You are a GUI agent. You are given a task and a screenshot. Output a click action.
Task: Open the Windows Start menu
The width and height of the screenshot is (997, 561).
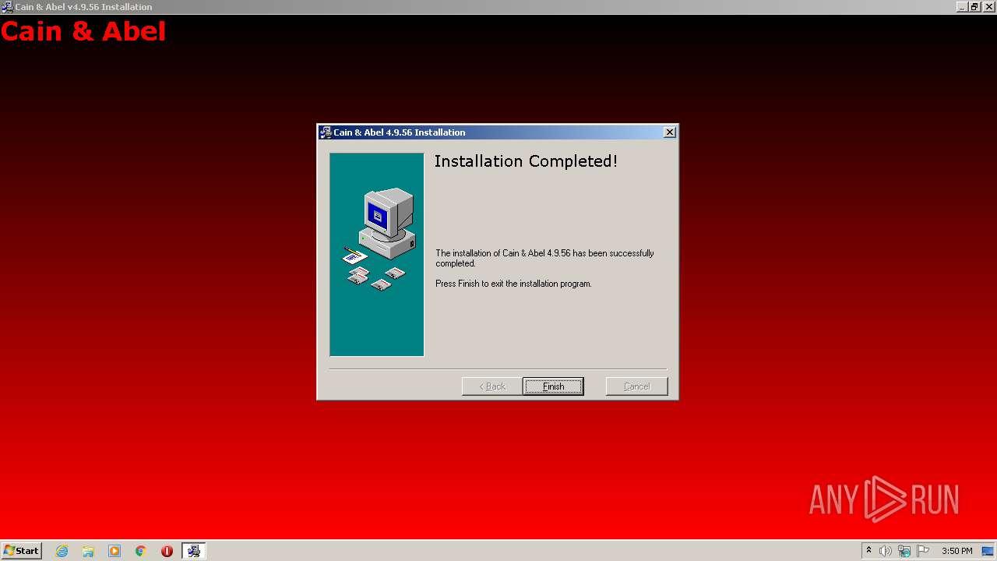pos(21,551)
